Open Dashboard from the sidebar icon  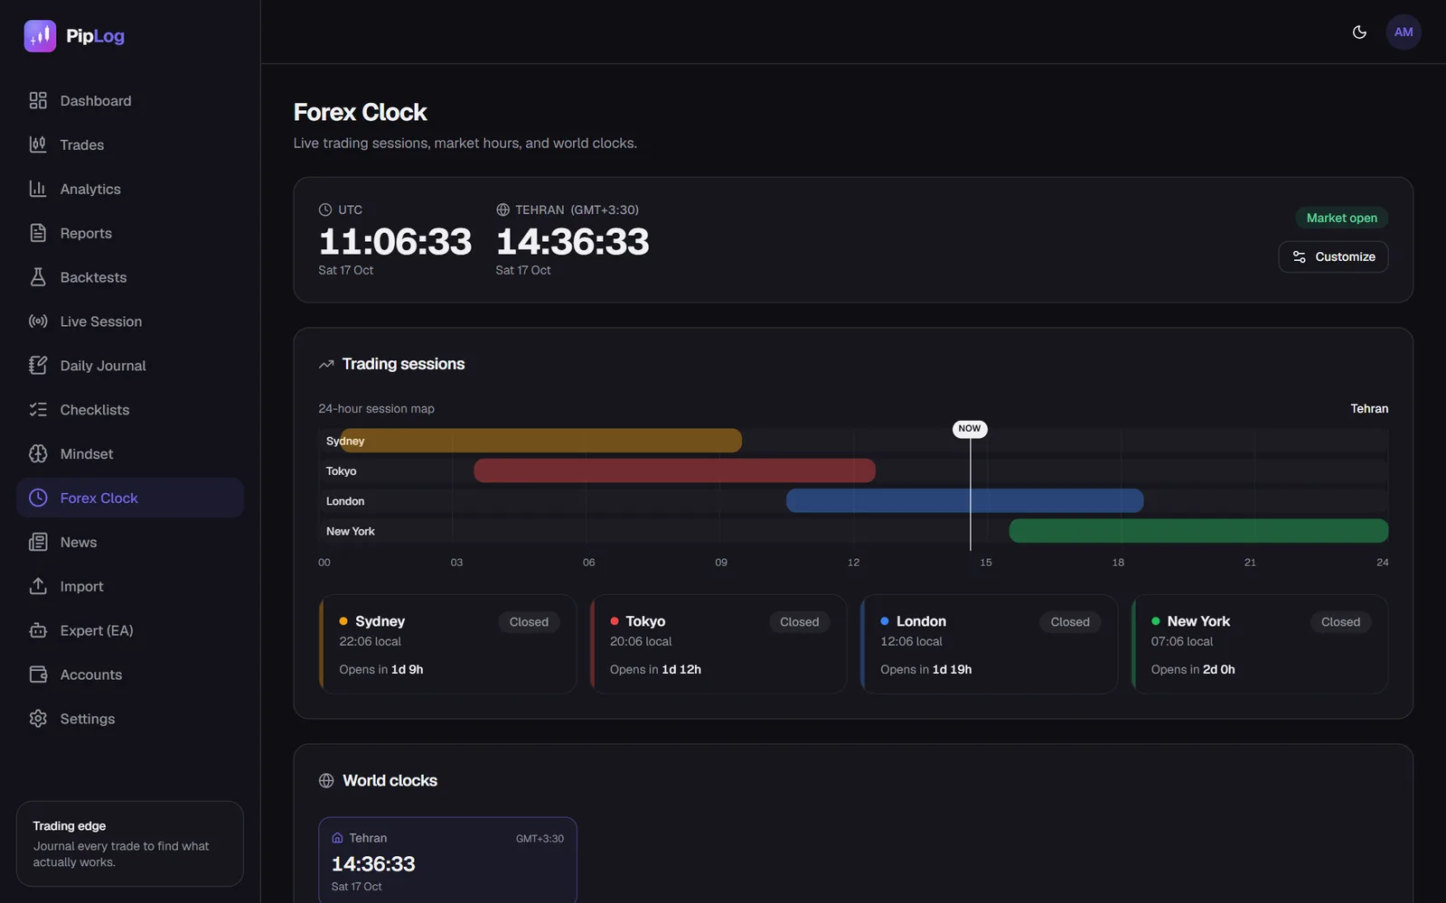click(38, 100)
